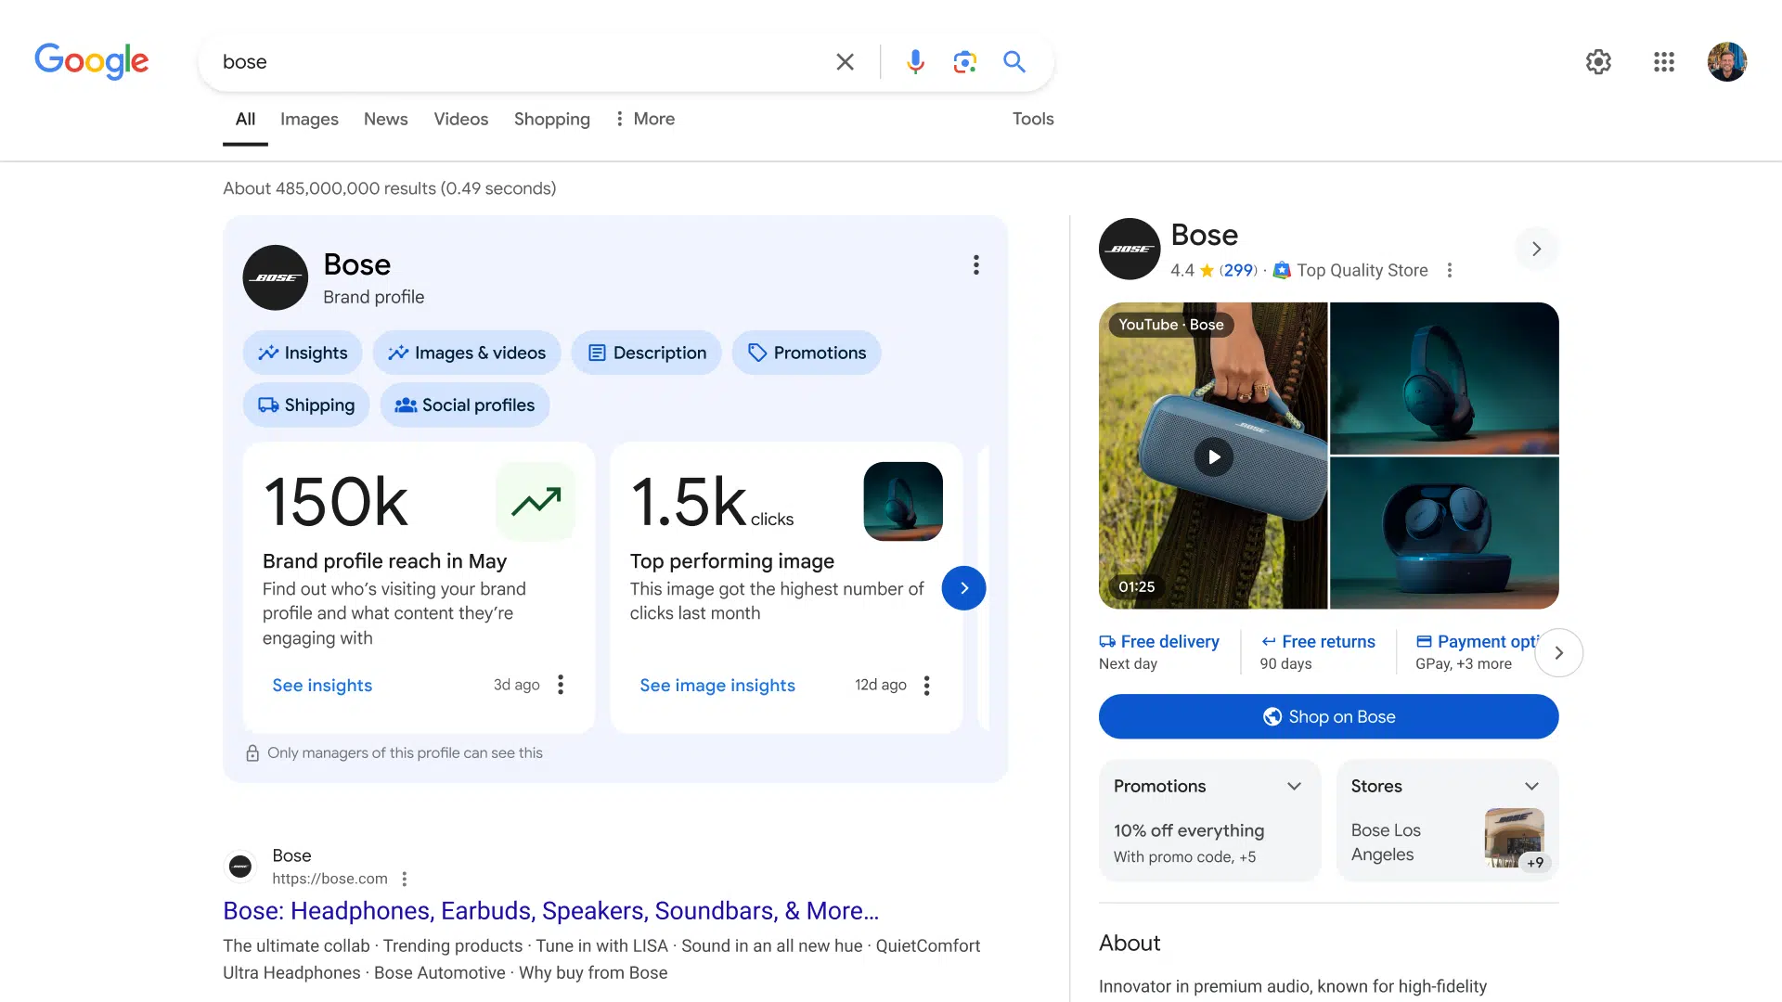Click the headphones product thumbnail
Image resolution: width=1782 pixels, height=1002 pixels.
(x=1443, y=378)
